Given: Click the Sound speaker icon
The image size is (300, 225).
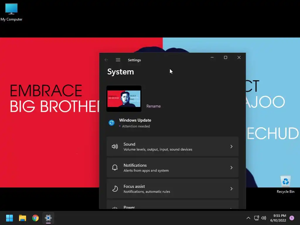Looking at the screenshot, I should [x=115, y=146].
